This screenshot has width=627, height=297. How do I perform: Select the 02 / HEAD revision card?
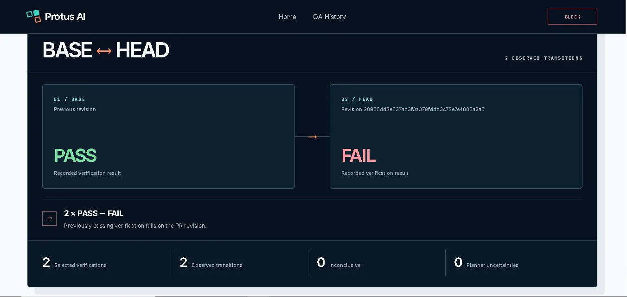coord(456,136)
